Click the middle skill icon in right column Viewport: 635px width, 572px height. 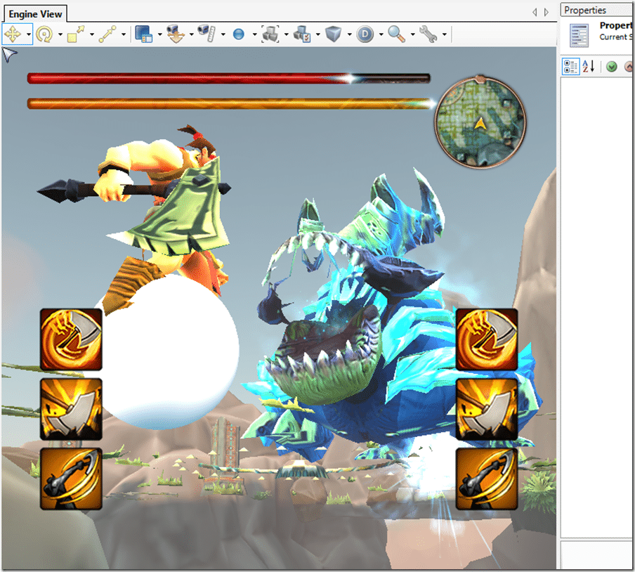(x=487, y=409)
